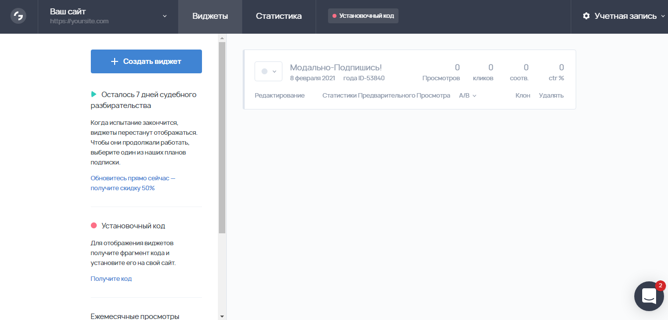Screen dimensions: 668x320
Task: Click the 8 февраля 2021 date
Action: tap(313, 78)
